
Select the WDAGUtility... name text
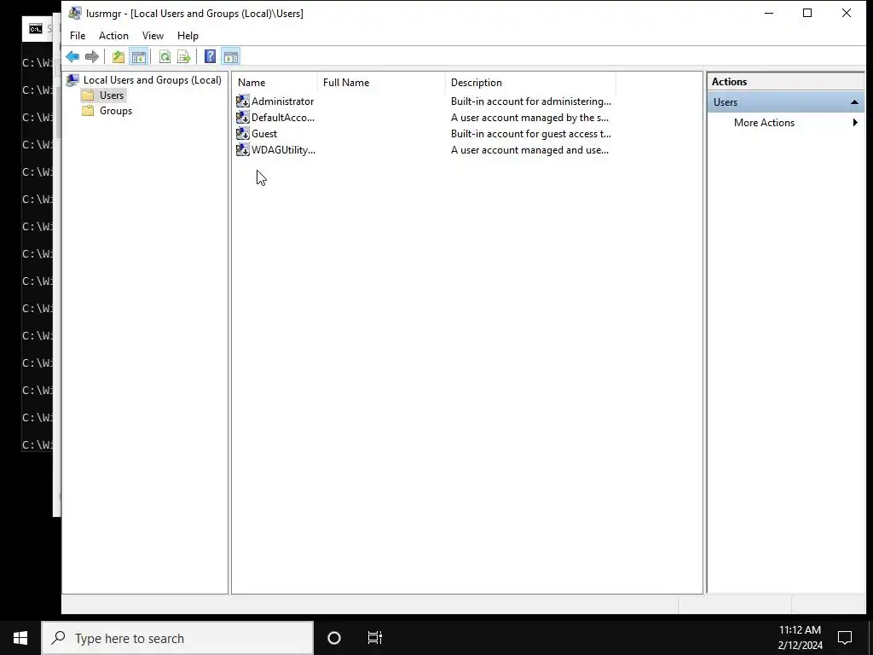[283, 150]
